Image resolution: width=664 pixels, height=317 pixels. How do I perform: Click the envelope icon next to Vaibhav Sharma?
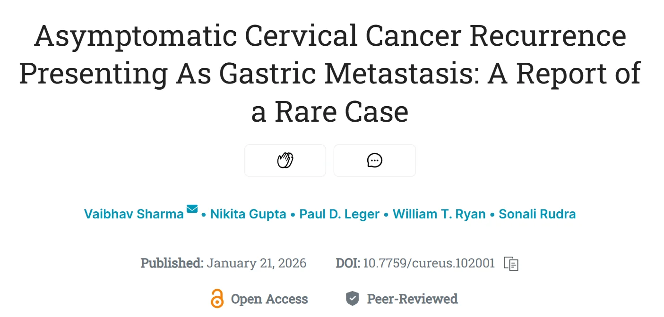(191, 209)
